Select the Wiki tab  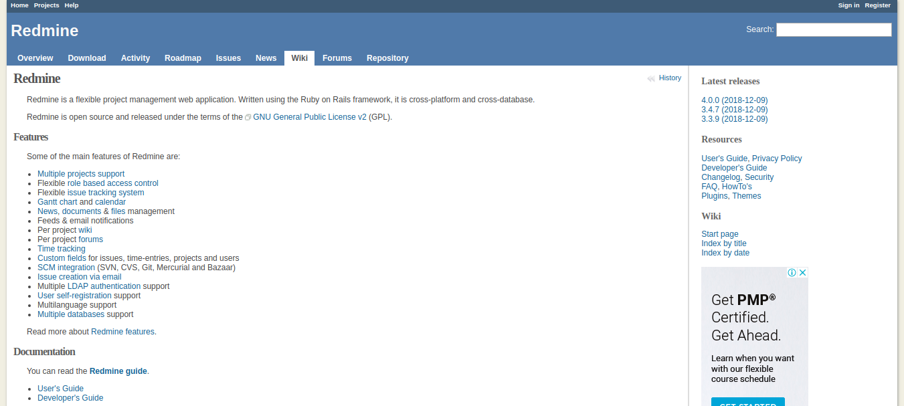tap(299, 58)
